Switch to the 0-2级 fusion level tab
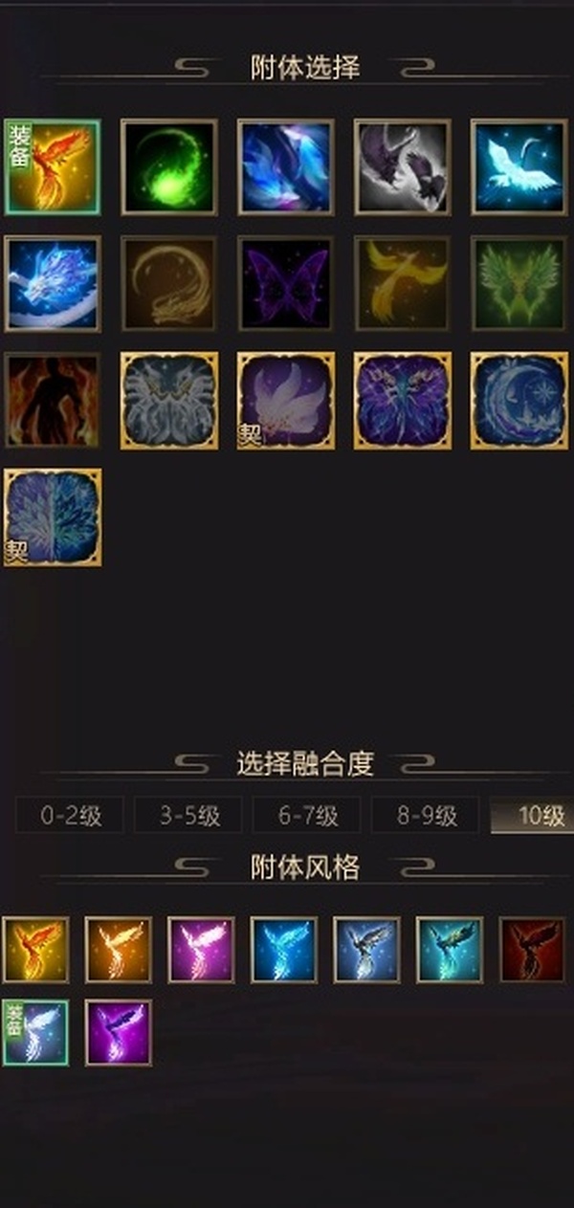The image size is (574, 1208). point(69,816)
